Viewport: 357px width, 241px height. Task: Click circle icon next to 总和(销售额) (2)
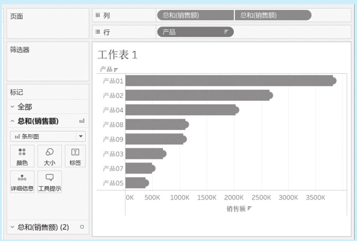pyautogui.click(x=82, y=227)
